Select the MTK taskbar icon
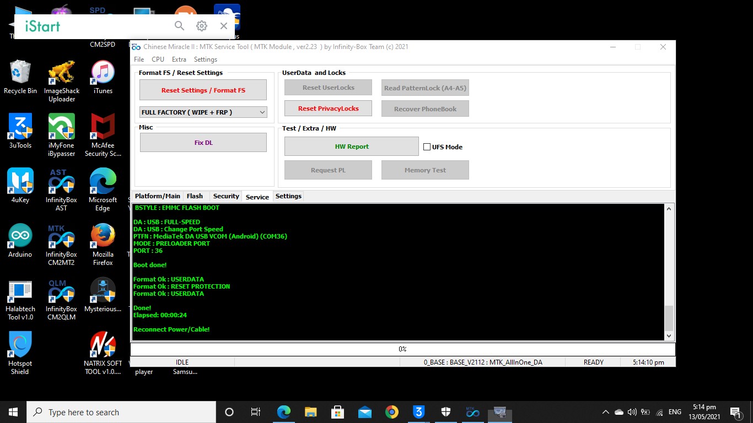Image resolution: width=753 pixels, height=423 pixels. pos(472,411)
